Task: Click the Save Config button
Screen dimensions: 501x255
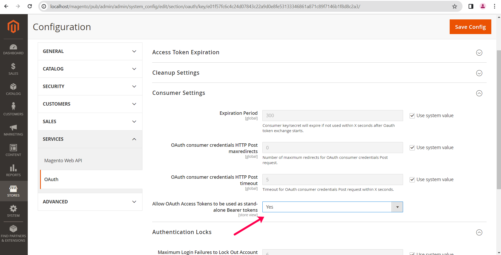Action: click(470, 27)
